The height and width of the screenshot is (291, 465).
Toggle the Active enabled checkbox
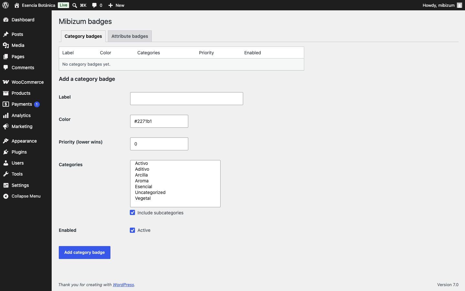click(132, 230)
